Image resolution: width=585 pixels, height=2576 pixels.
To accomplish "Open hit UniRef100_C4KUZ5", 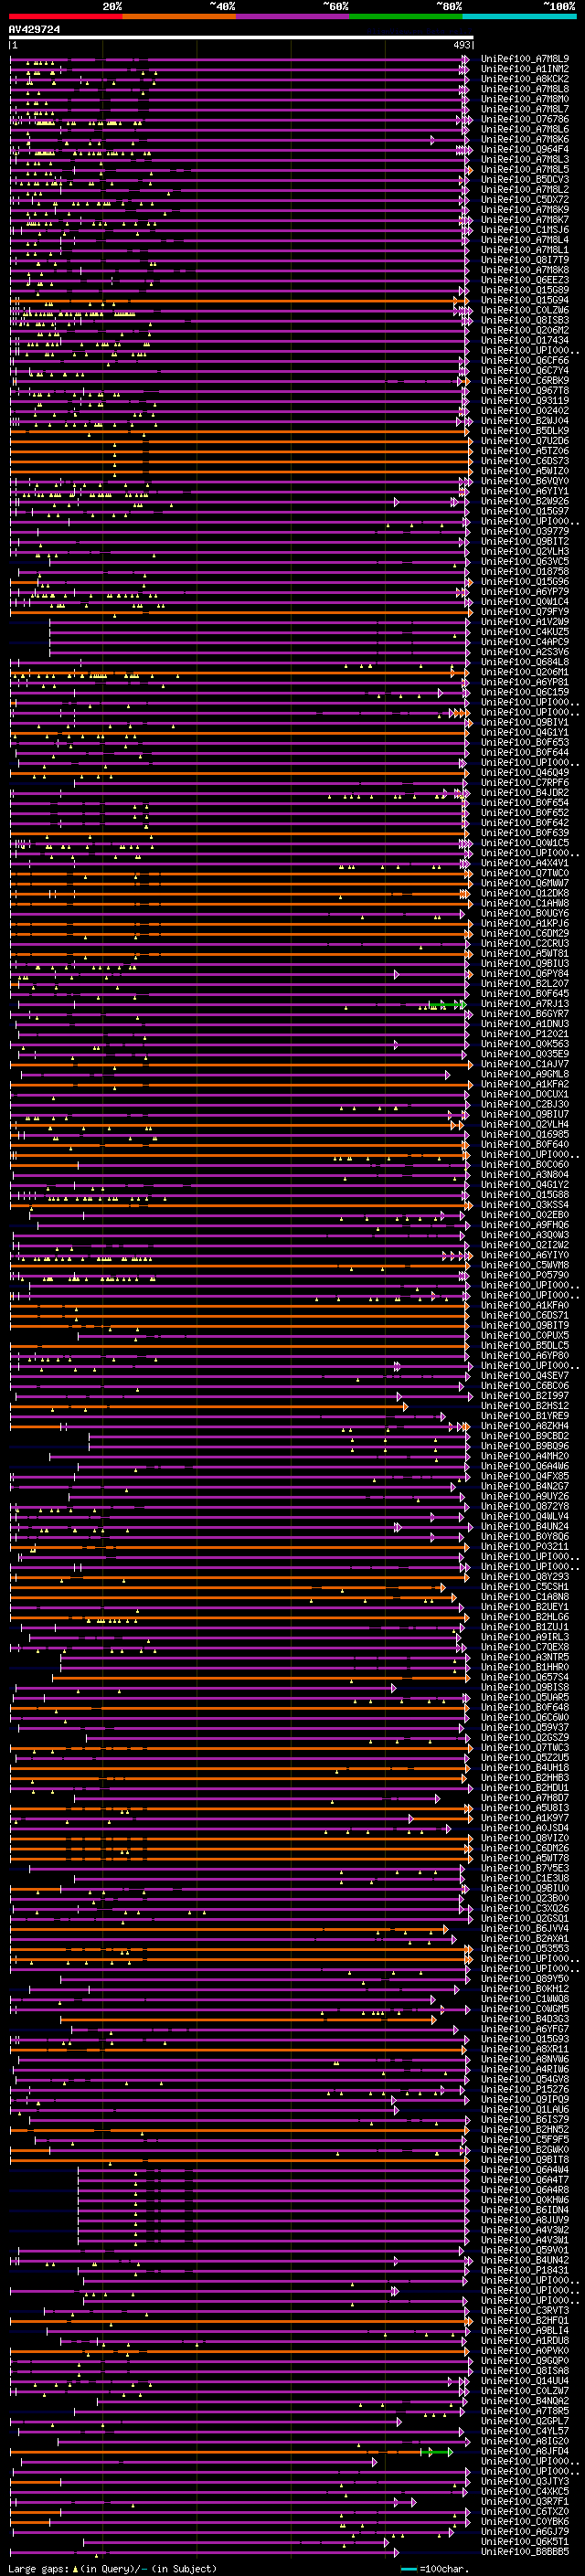I will click(525, 632).
